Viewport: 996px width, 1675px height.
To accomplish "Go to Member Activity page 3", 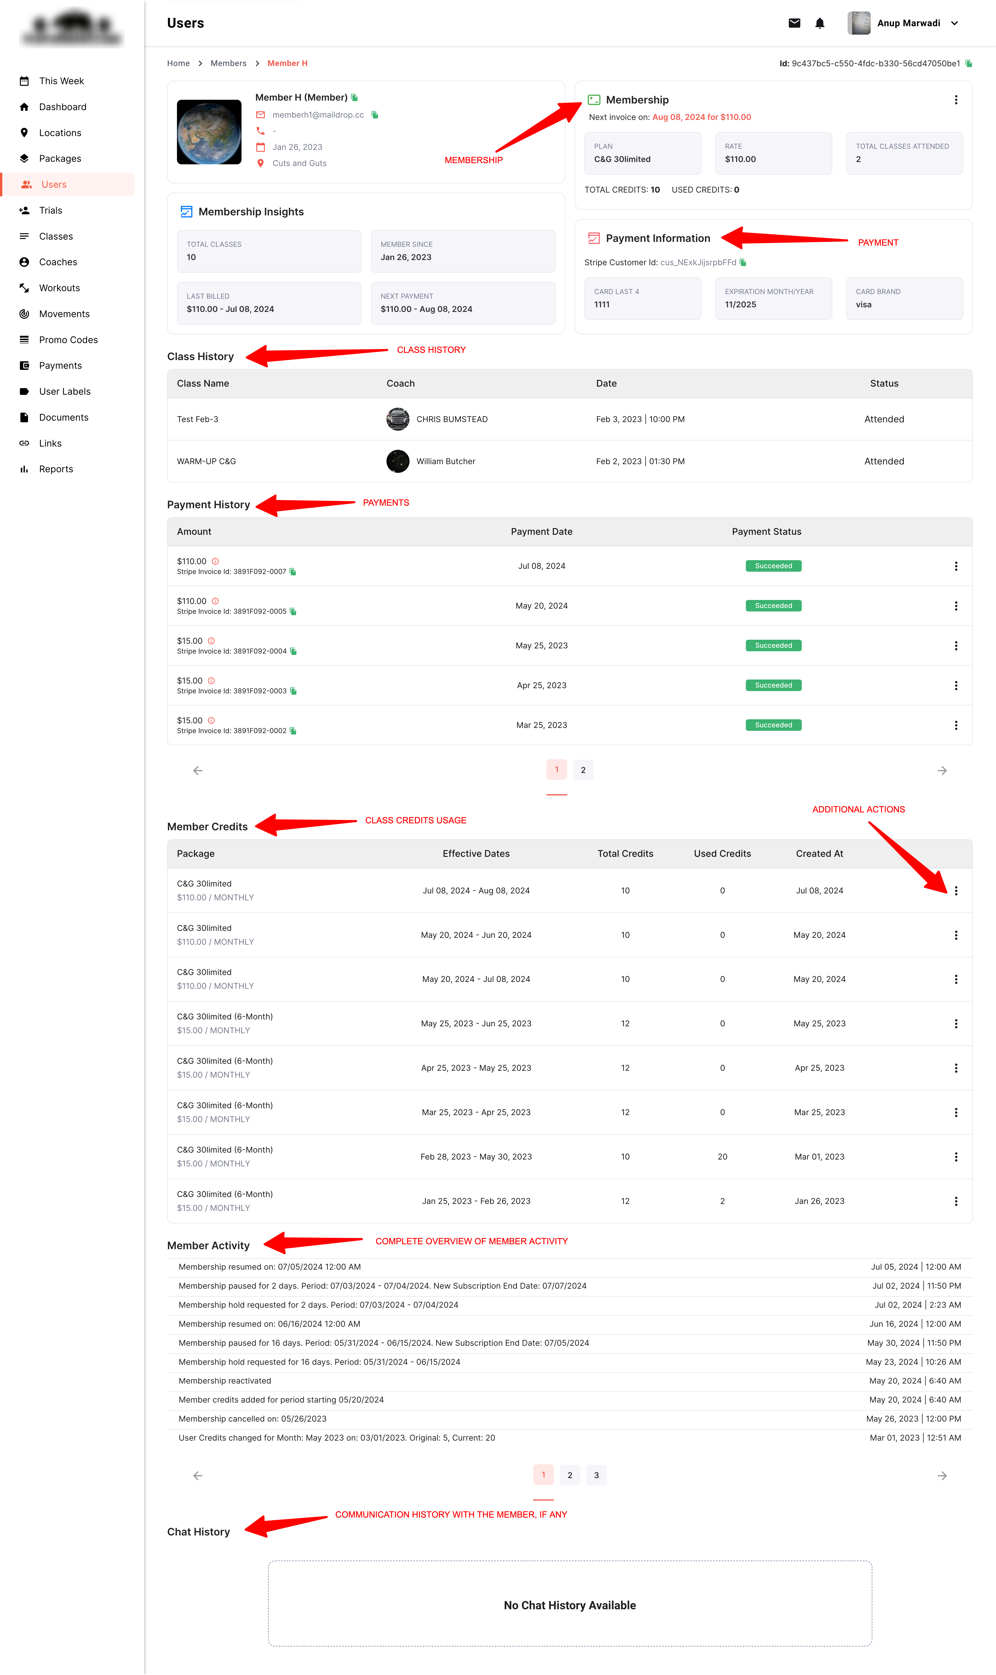I will click(x=596, y=1475).
